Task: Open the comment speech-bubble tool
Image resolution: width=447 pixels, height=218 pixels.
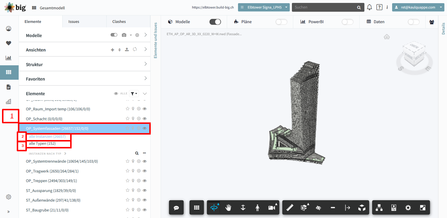Action: tap(176, 208)
